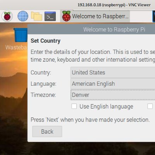This screenshot has width=155, height=155.
Task: Click the VNC Viewer window title text
Action: click(x=114, y=5)
